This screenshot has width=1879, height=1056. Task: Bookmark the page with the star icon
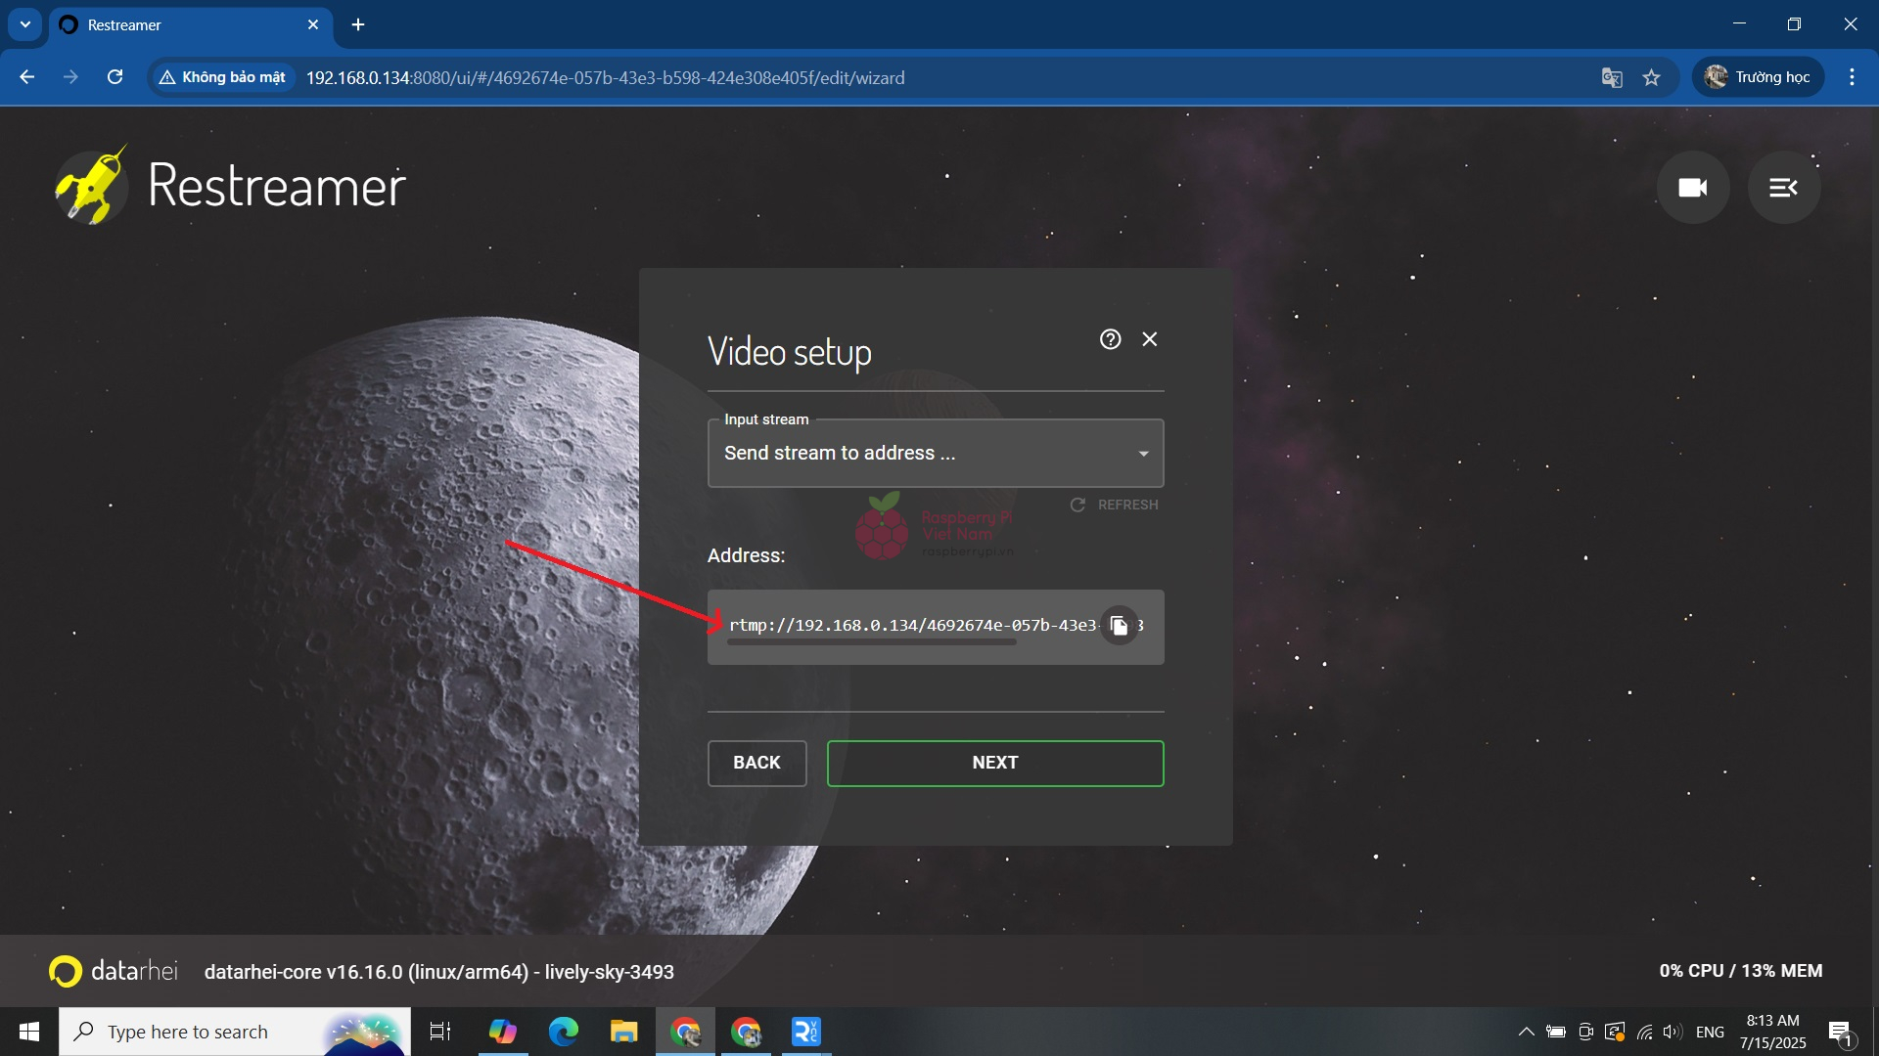click(x=1652, y=77)
